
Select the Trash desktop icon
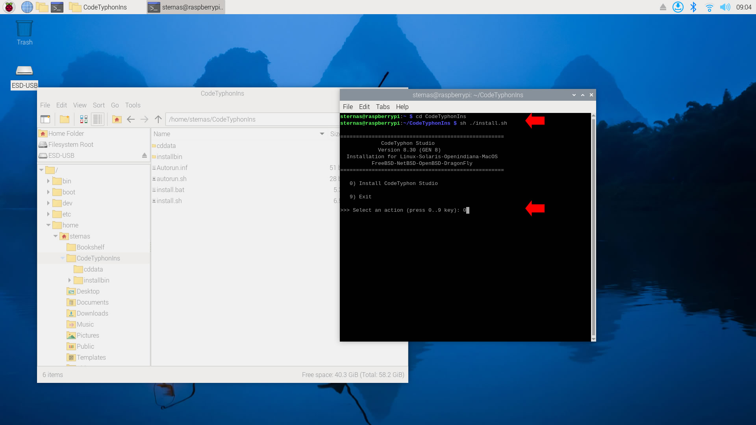point(24,33)
